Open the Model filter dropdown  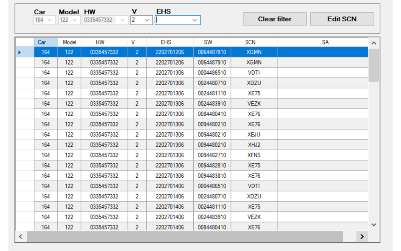[x=75, y=20]
